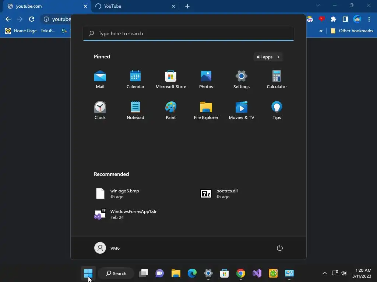The width and height of the screenshot is (377, 282).
Task: Show hidden system tray icons
Action: (325, 273)
